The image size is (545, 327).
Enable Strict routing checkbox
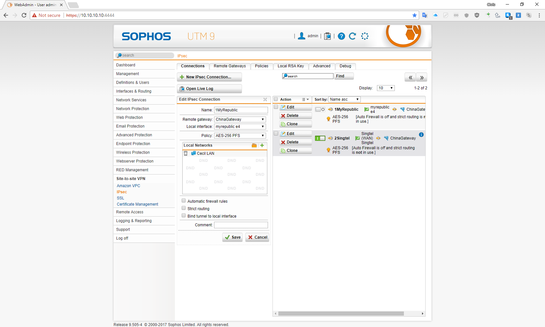coord(184,208)
